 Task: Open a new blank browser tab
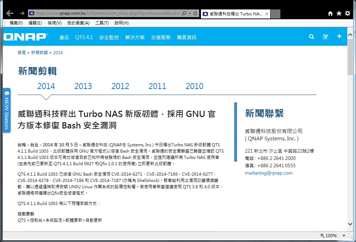pyautogui.click(x=275, y=14)
